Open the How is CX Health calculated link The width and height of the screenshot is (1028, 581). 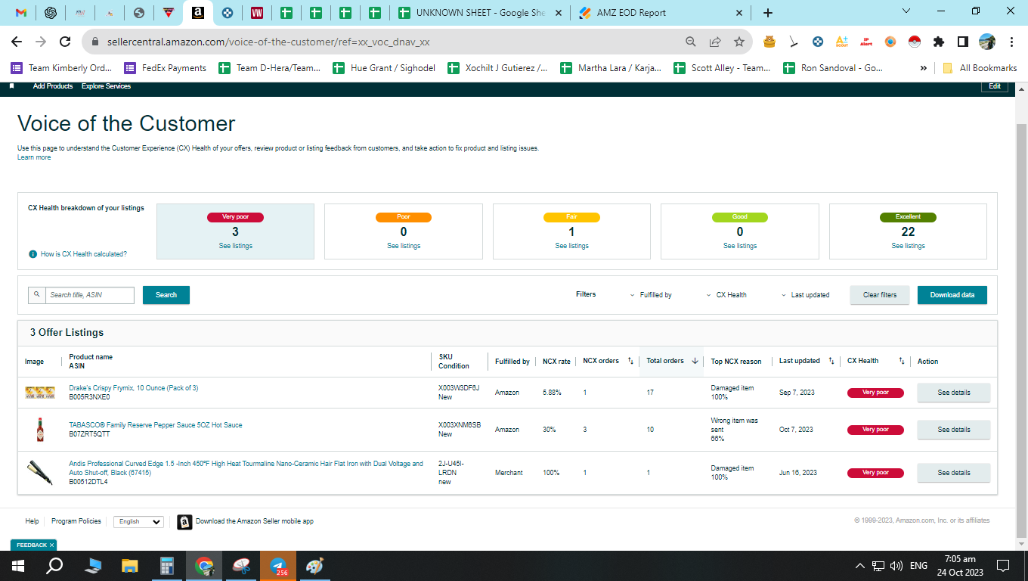[x=84, y=254]
